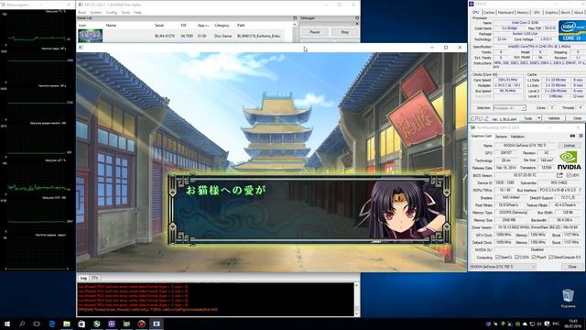Toggle the CUDA checkbox in GPU-Z
The image size is (586, 330).
click(x=516, y=257)
